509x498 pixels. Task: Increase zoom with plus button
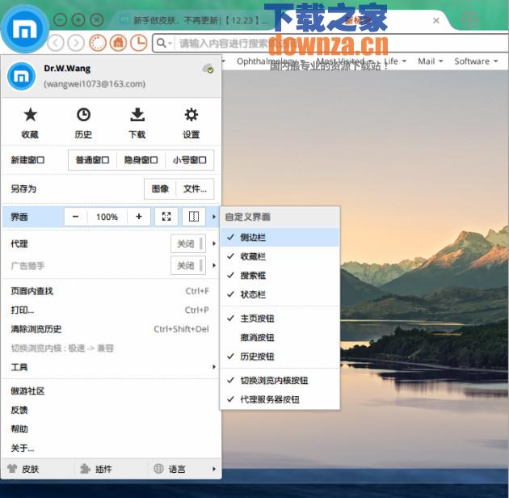pyautogui.click(x=139, y=217)
